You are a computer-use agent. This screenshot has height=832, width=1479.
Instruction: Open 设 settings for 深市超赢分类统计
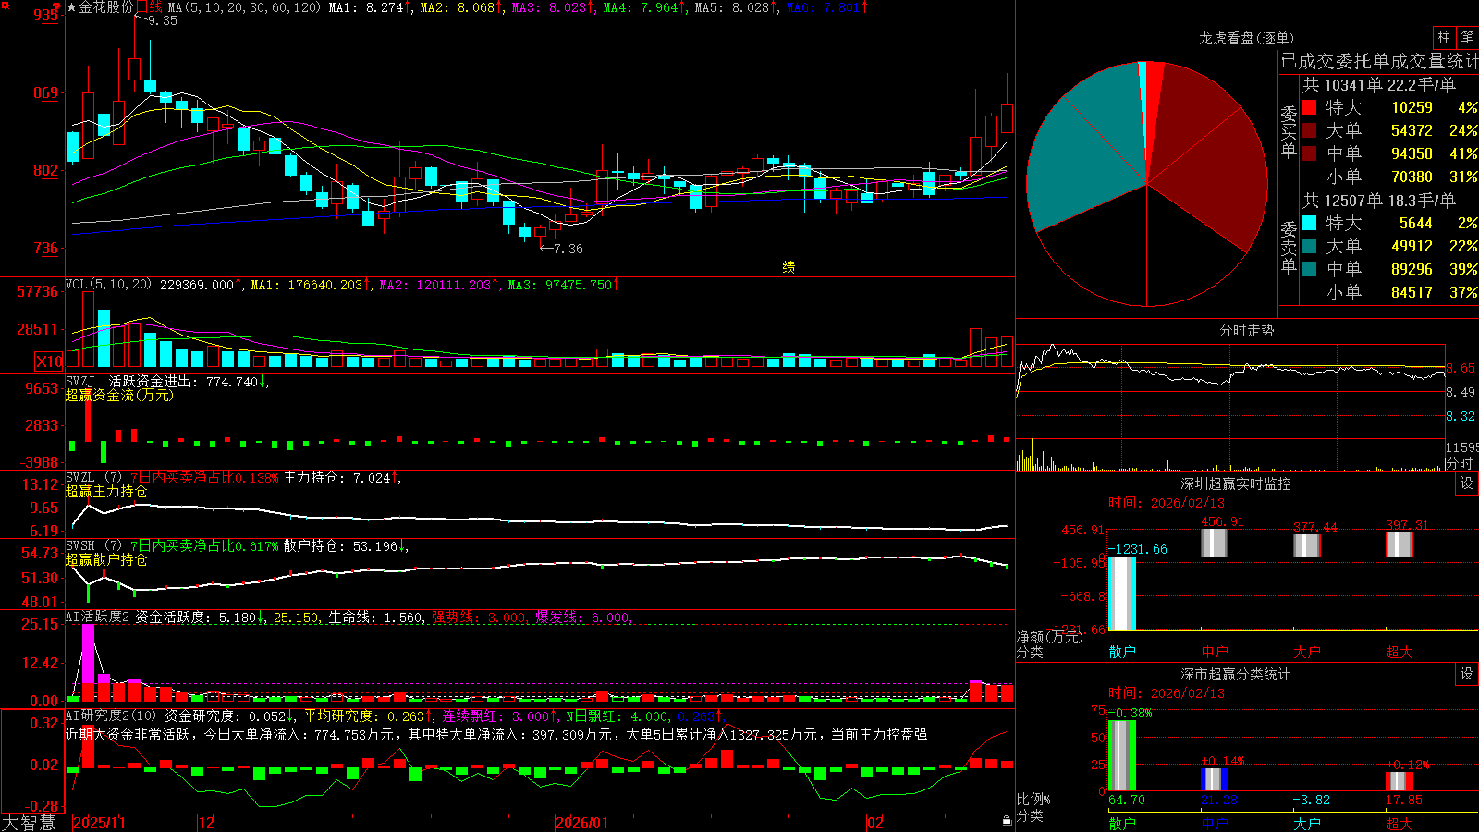(x=1467, y=674)
